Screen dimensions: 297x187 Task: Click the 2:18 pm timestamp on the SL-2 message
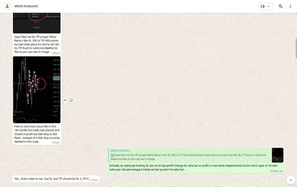(94, 180)
